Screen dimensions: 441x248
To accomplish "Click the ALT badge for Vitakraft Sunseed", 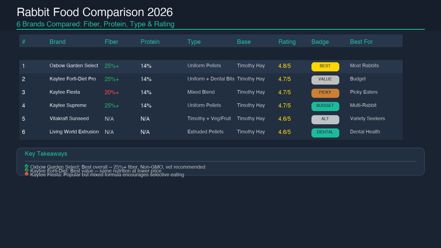I will (x=325, y=119).
